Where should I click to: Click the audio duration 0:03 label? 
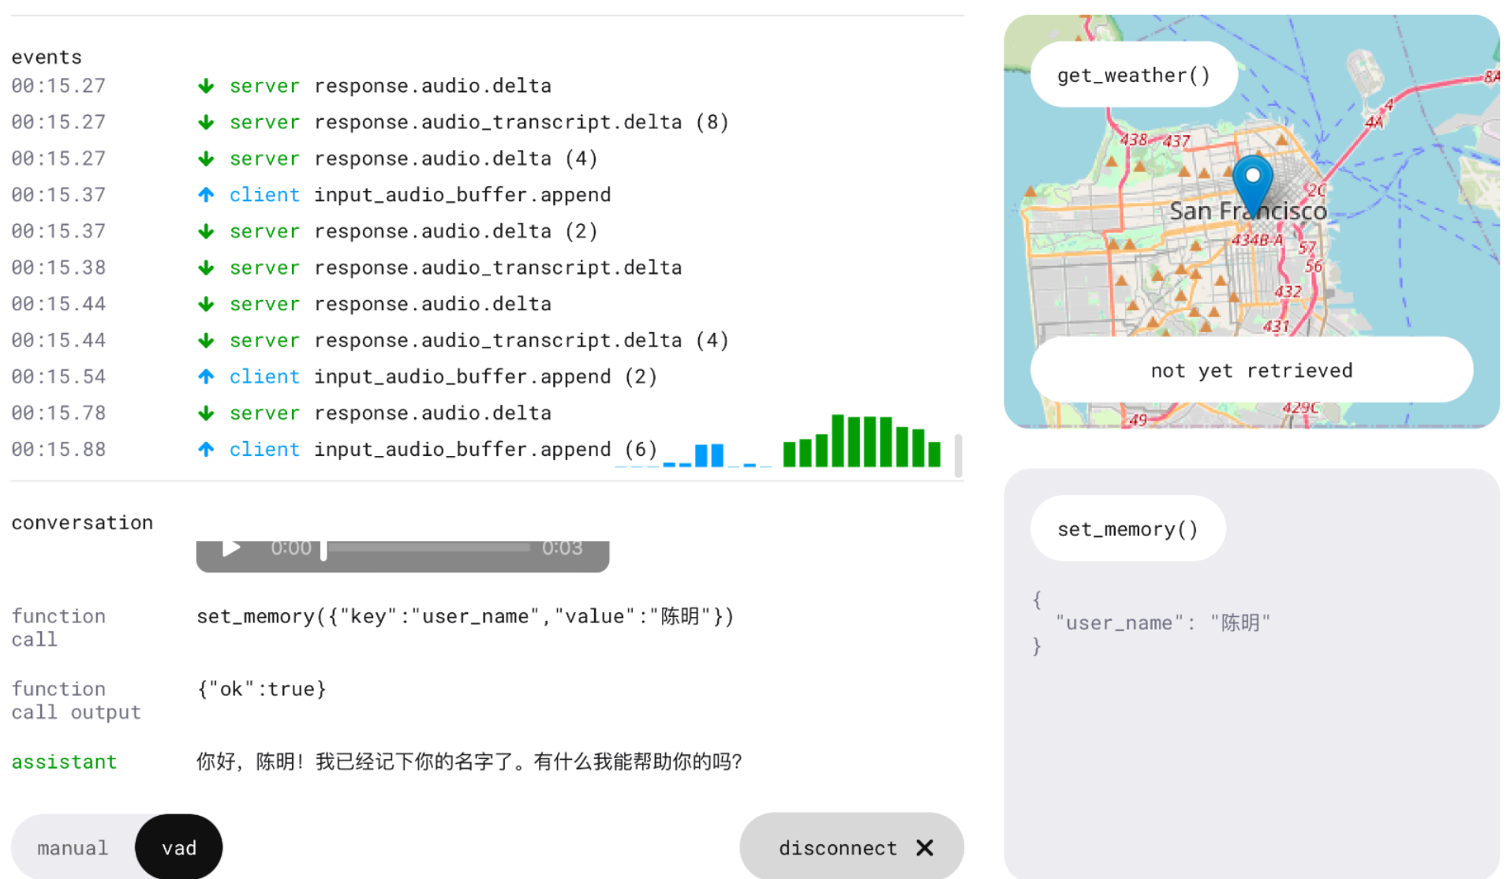click(562, 548)
